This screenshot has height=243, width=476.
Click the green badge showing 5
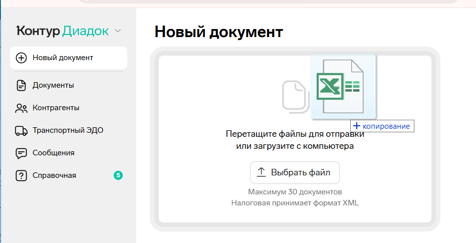(118, 175)
